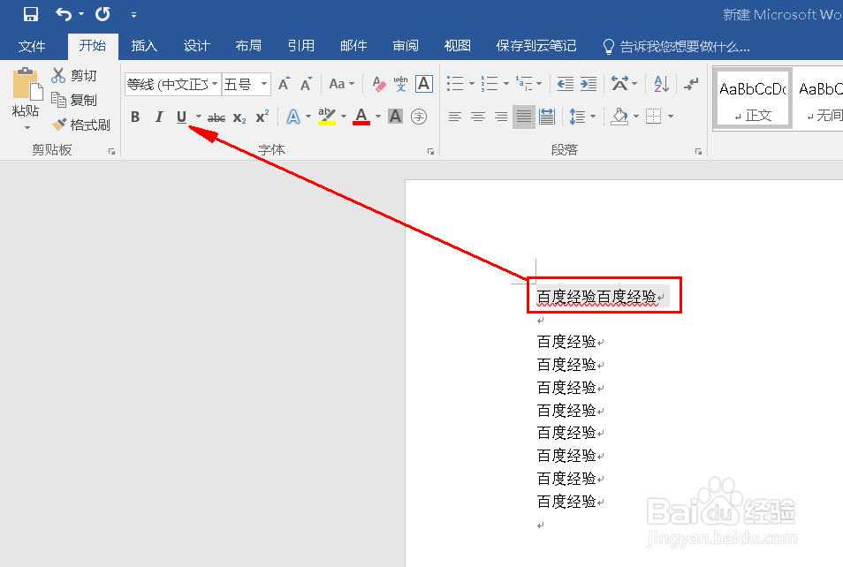Click the 告诉我您想要做什么 search box
Viewport: 843px width, 567px height.
[676, 47]
